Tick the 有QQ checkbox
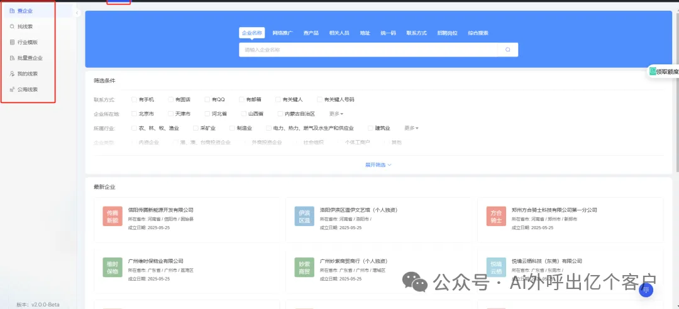The width and height of the screenshot is (679, 309). click(x=207, y=99)
